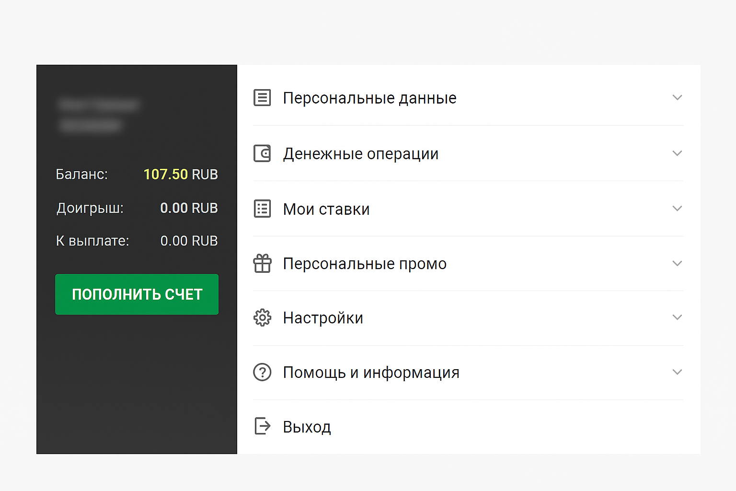Click the gear icon for Настройки
Viewport: 736px width, 491px height.
tap(262, 317)
